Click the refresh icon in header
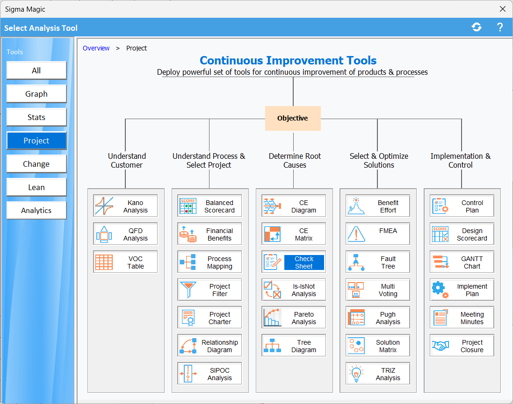 (x=477, y=28)
